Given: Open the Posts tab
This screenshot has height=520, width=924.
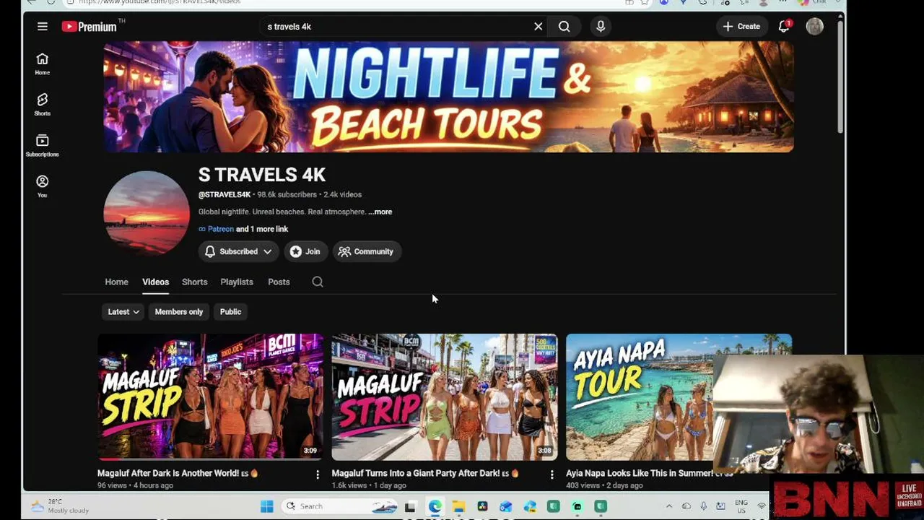Looking at the screenshot, I should 279,282.
